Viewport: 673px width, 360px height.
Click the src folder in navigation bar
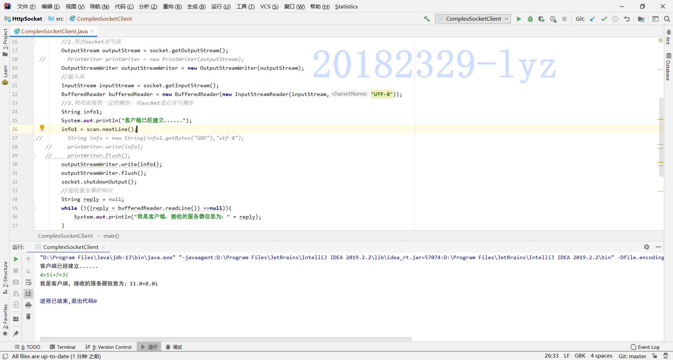point(56,19)
